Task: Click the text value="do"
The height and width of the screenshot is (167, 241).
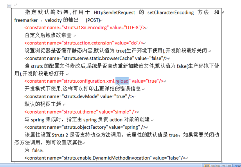Action: click(x=126, y=43)
